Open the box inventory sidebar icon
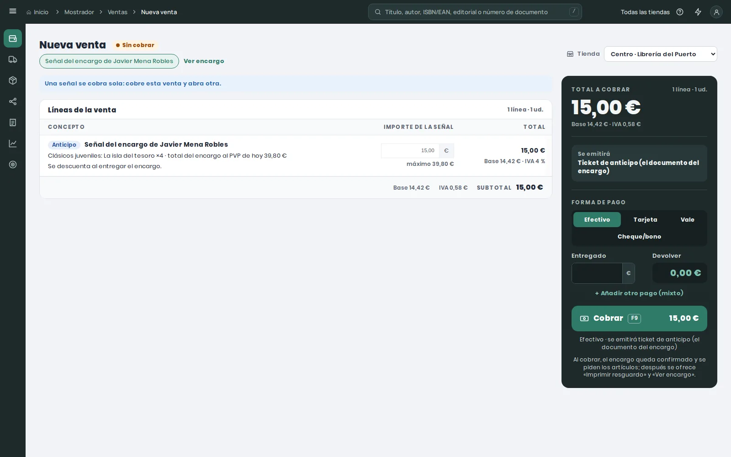Viewport: 731px width, 457px height. (13, 80)
